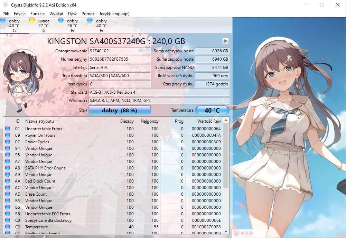
Task: Select the Uncorrectable Errors attribute name
Action: click(x=44, y=129)
